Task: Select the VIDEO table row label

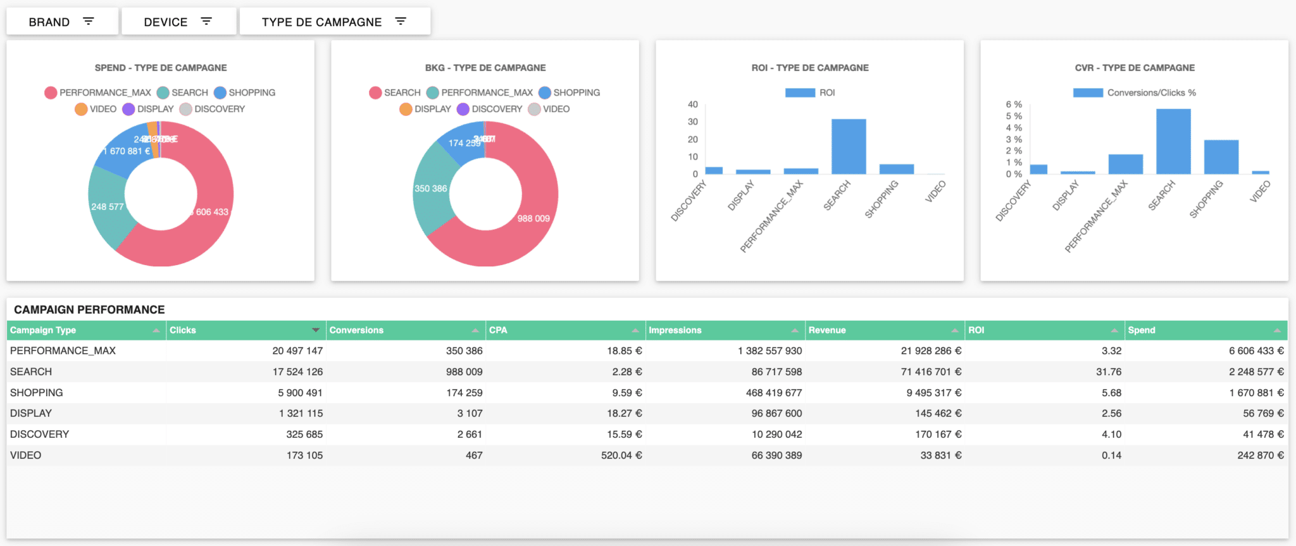Action: pyautogui.click(x=25, y=455)
